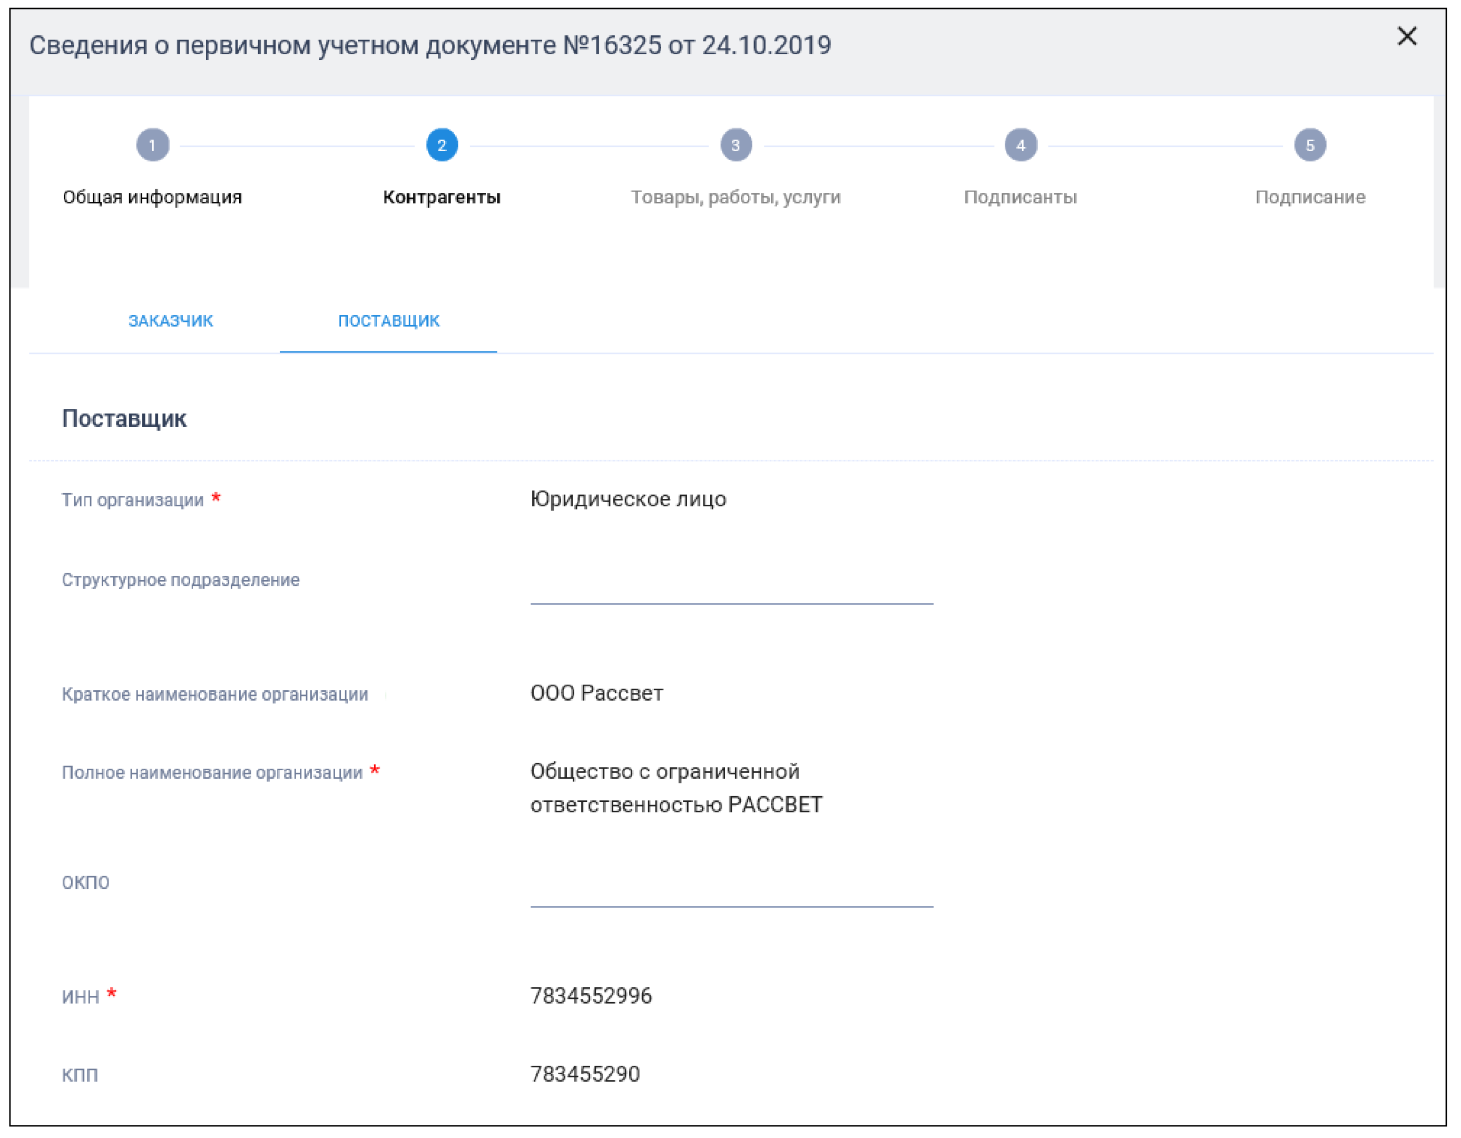Go to step 3 circle

pos(735,145)
